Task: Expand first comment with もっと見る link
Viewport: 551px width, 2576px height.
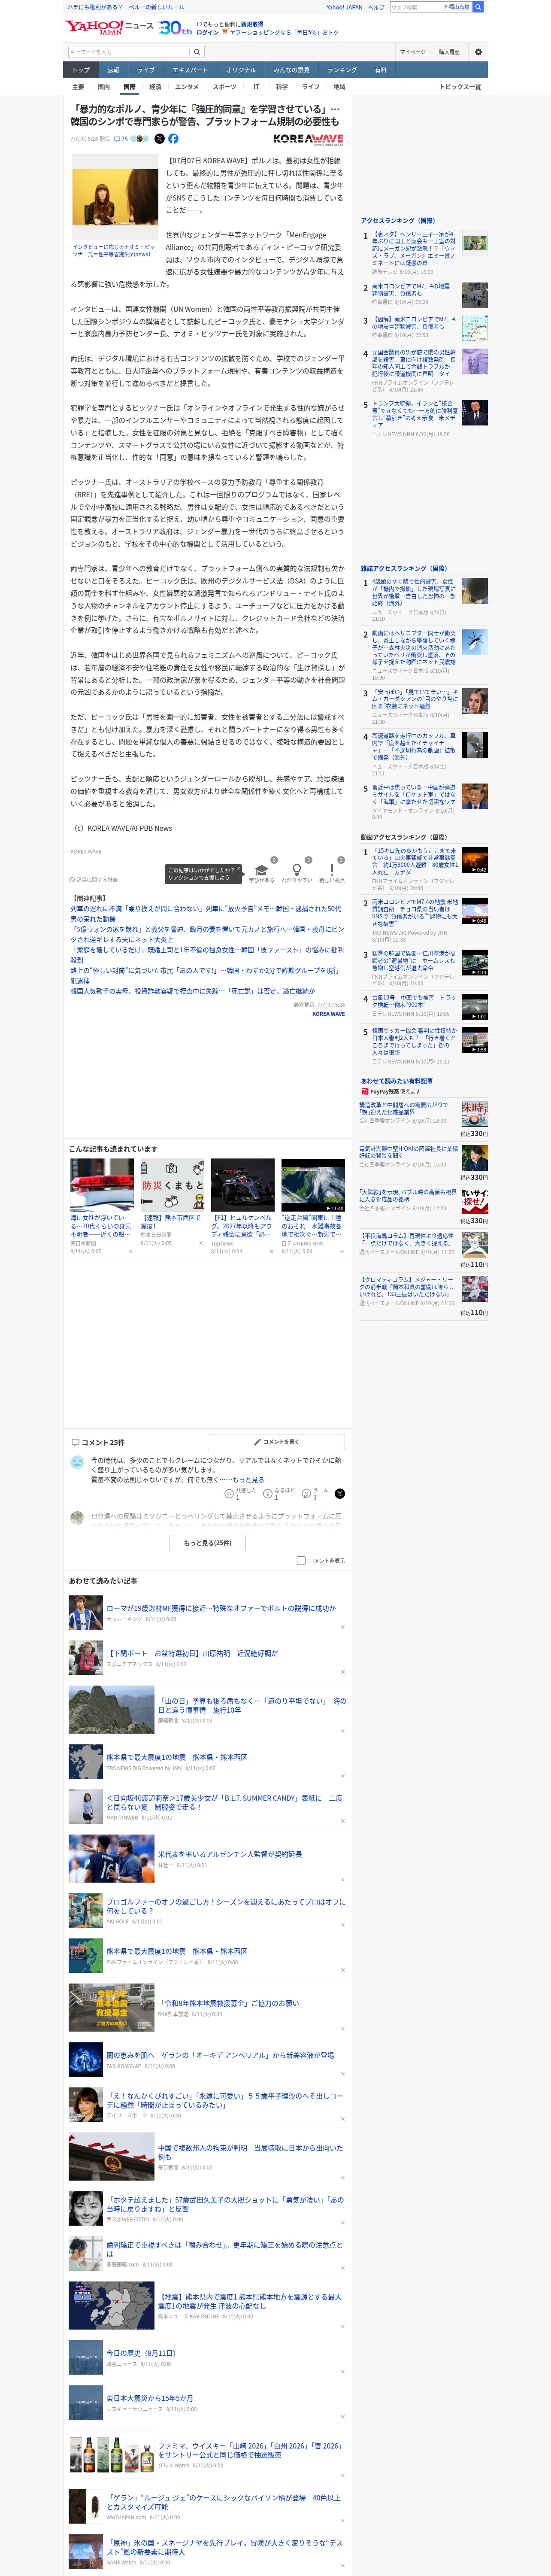Action: click(x=248, y=1480)
